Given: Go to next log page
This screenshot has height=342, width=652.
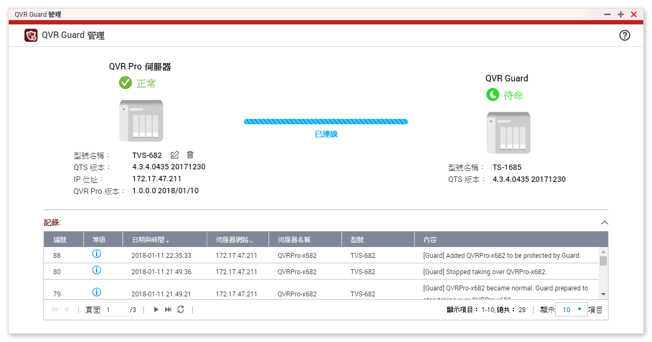Looking at the screenshot, I should [156, 309].
